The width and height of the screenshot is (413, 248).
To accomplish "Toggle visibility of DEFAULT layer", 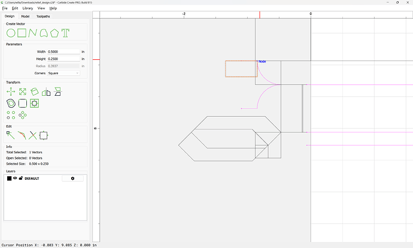I will click(15, 178).
